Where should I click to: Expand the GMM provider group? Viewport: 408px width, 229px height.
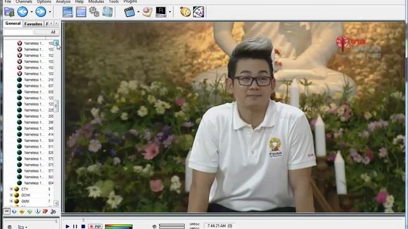pyautogui.click(x=11, y=201)
